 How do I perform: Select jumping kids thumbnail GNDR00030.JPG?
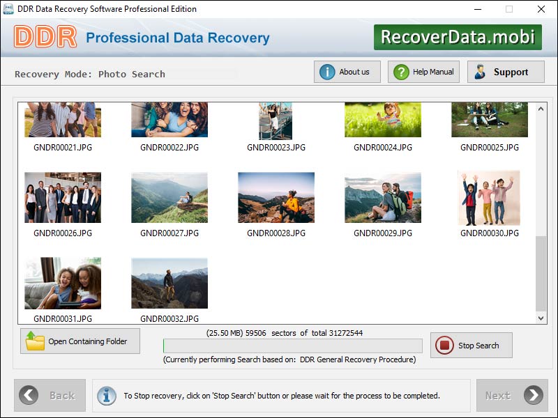tap(489, 198)
